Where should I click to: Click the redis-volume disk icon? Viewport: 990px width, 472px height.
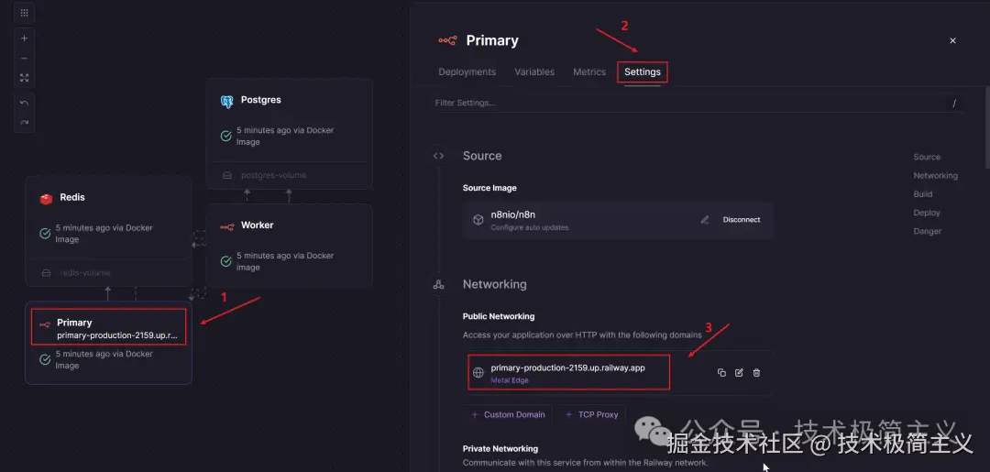tap(46, 273)
